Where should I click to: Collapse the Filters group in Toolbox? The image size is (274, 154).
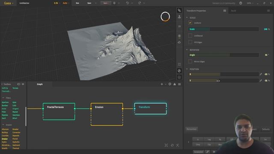[3, 98]
